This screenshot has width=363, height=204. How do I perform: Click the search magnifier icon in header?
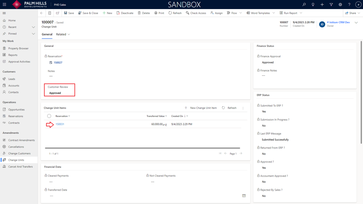coord(304,4)
